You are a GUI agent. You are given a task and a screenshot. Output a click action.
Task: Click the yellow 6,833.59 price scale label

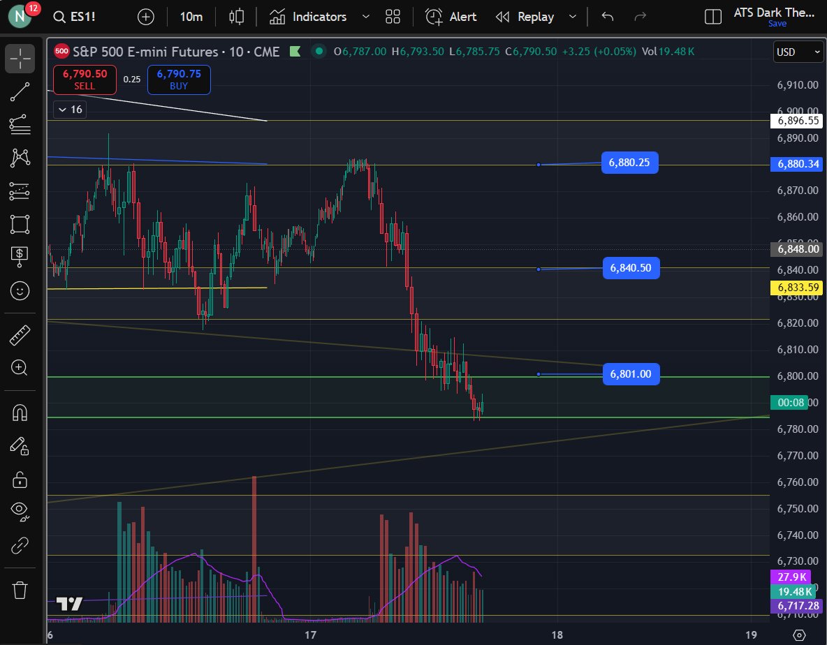click(796, 288)
